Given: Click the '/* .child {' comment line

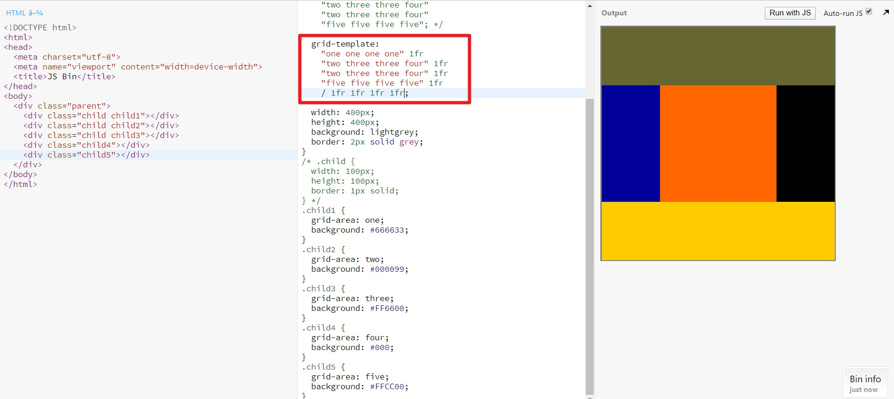Looking at the screenshot, I should point(328,161).
